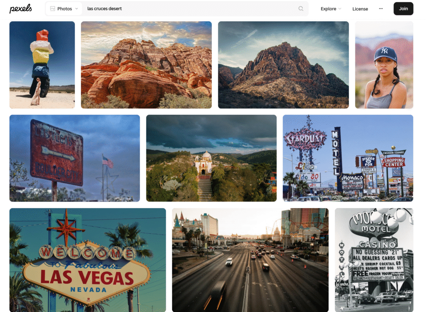426x312 pixels.
Task: Open the dark rocky mountain peak photo
Action: tap(283, 65)
